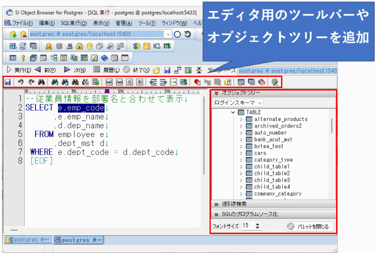The image size is (375, 253).
Task: Open the ログインスキーマ schema dropdown
Action: (238, 102)
